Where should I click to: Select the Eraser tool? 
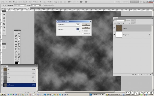tap(16, 46)
